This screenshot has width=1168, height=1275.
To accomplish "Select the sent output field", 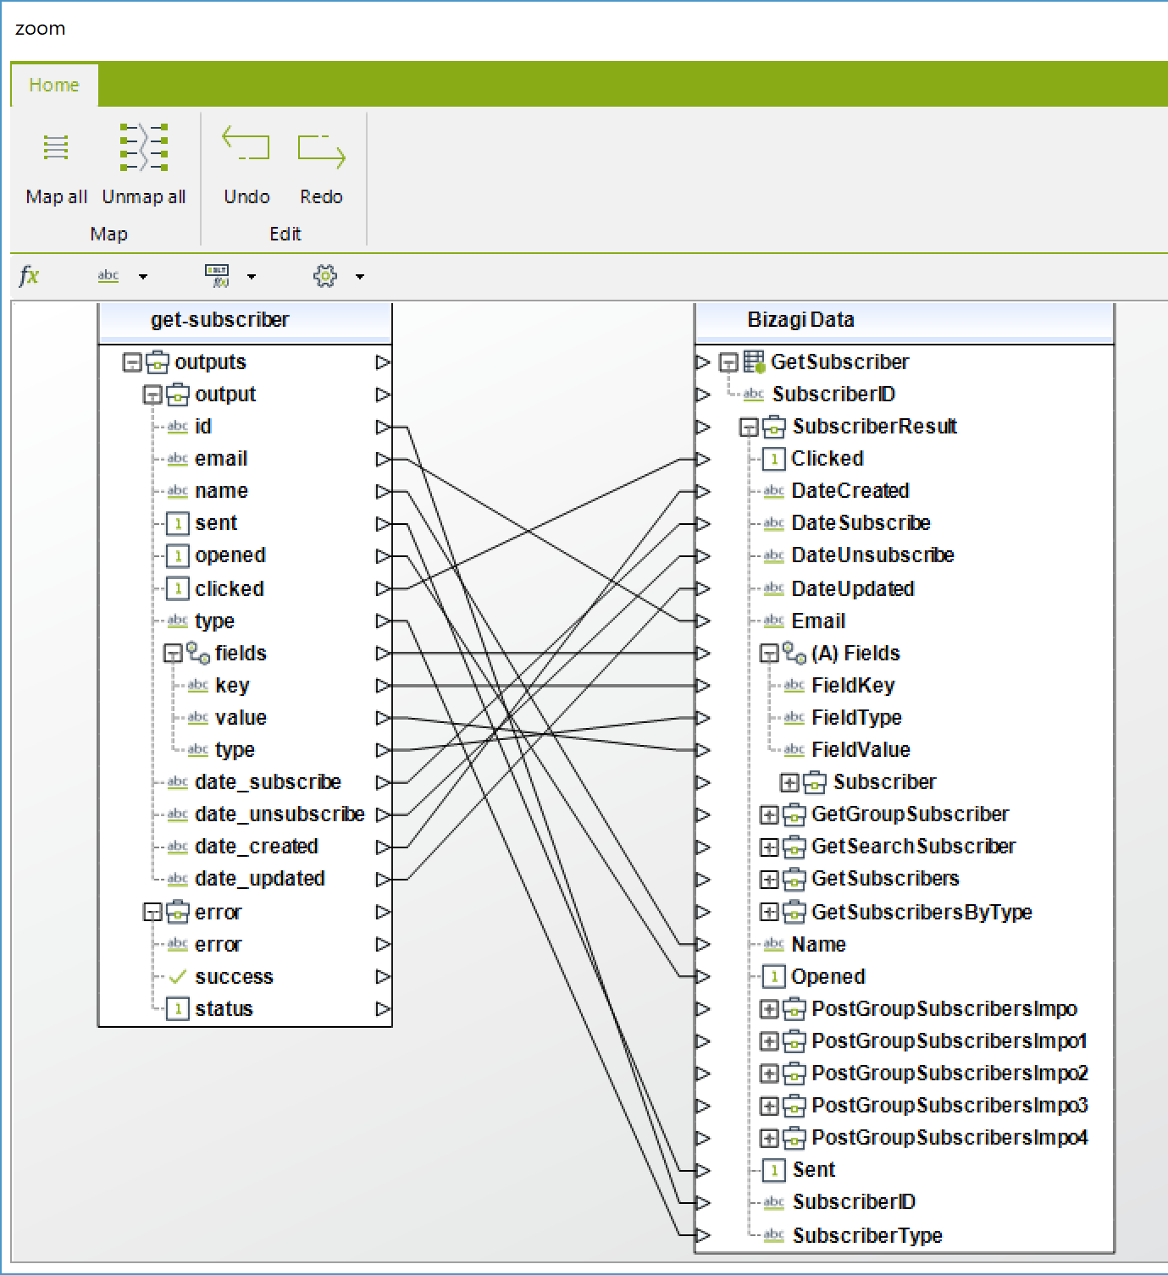I will pos(216,523).
